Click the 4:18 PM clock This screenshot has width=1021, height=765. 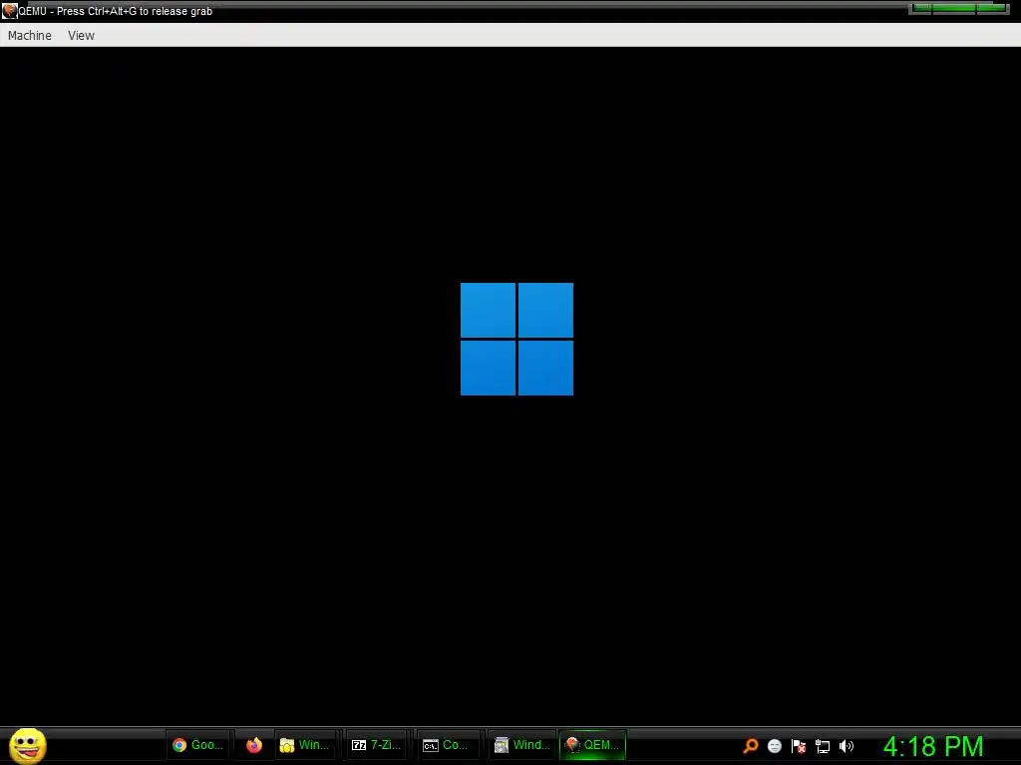click(932, 746)
